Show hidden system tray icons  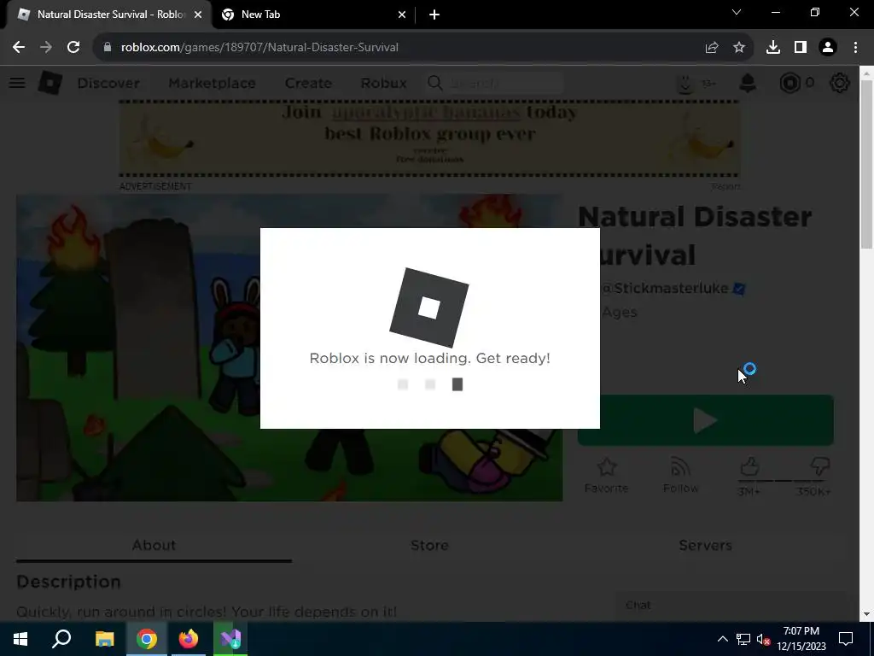[x=722, y=639]
